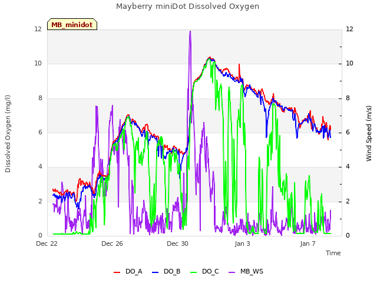377x283 pixels.
Task: Click the MB_minidot label box
Action: [72, 24]
